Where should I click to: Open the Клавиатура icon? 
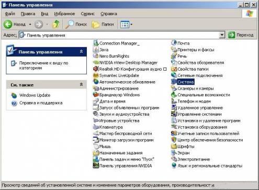(x=108, y=127)
